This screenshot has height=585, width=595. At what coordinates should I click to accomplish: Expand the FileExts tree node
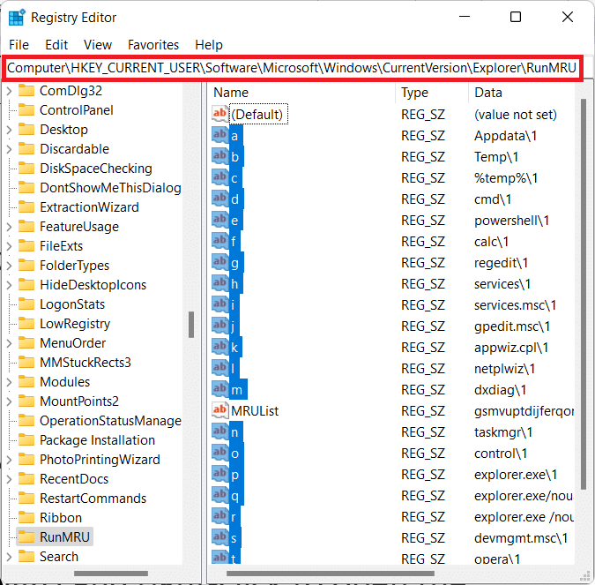[10, 246]
